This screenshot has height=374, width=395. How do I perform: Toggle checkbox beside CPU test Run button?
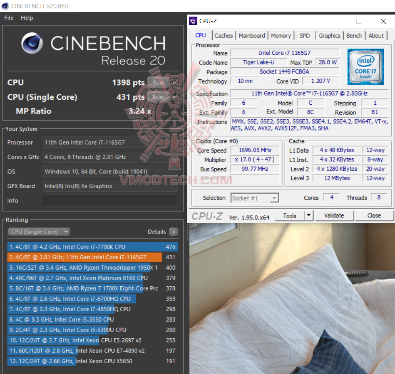click(x=175, y=82)
